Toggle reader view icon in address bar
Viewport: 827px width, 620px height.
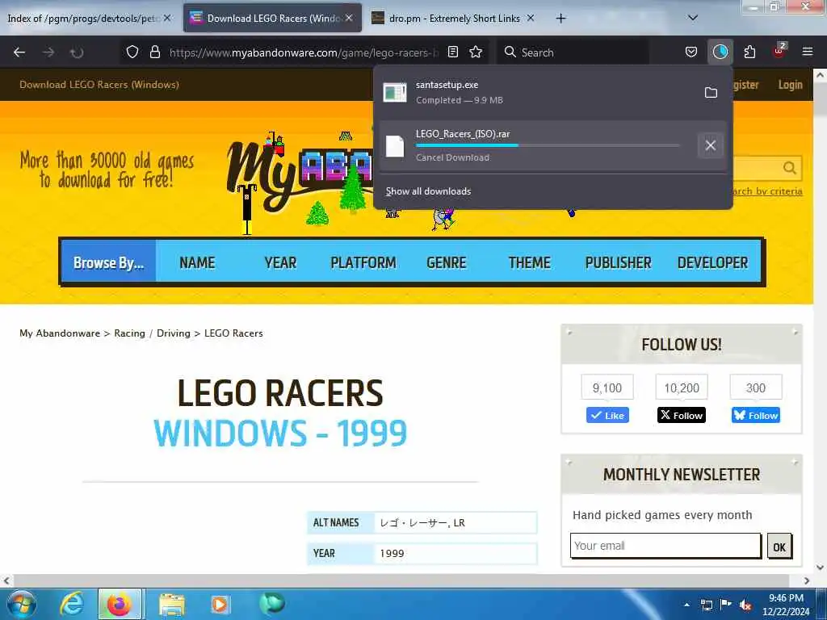[x=453, y=52]
